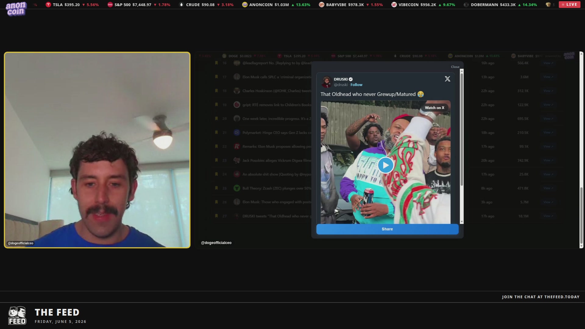Image resolution: width=585 pixels, height=329 pixels.
Task: Select the Charles Hoskinson tweet row
Action: pyautogui.click(x=387, y=91)
